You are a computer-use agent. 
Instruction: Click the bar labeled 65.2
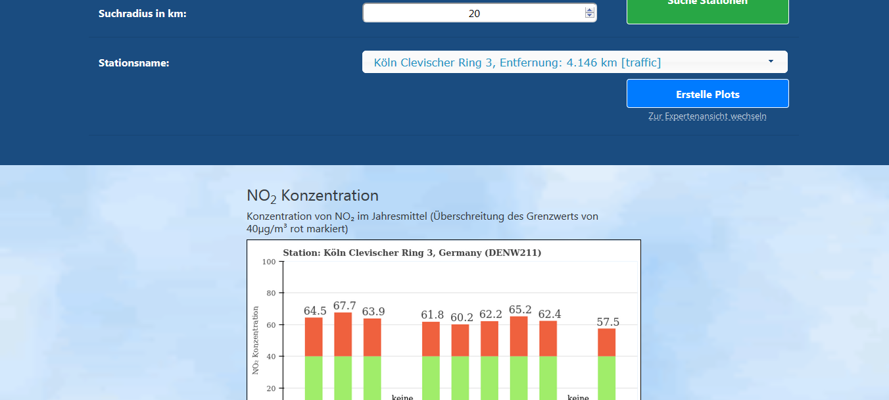point(519,358)
